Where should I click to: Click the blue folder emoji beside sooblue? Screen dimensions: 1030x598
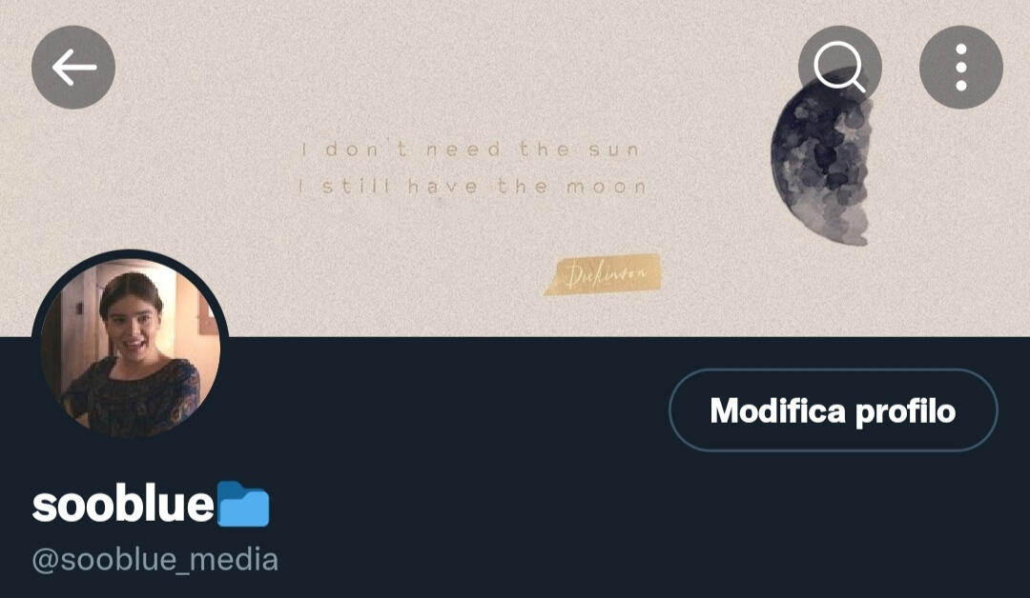(243, 505)
